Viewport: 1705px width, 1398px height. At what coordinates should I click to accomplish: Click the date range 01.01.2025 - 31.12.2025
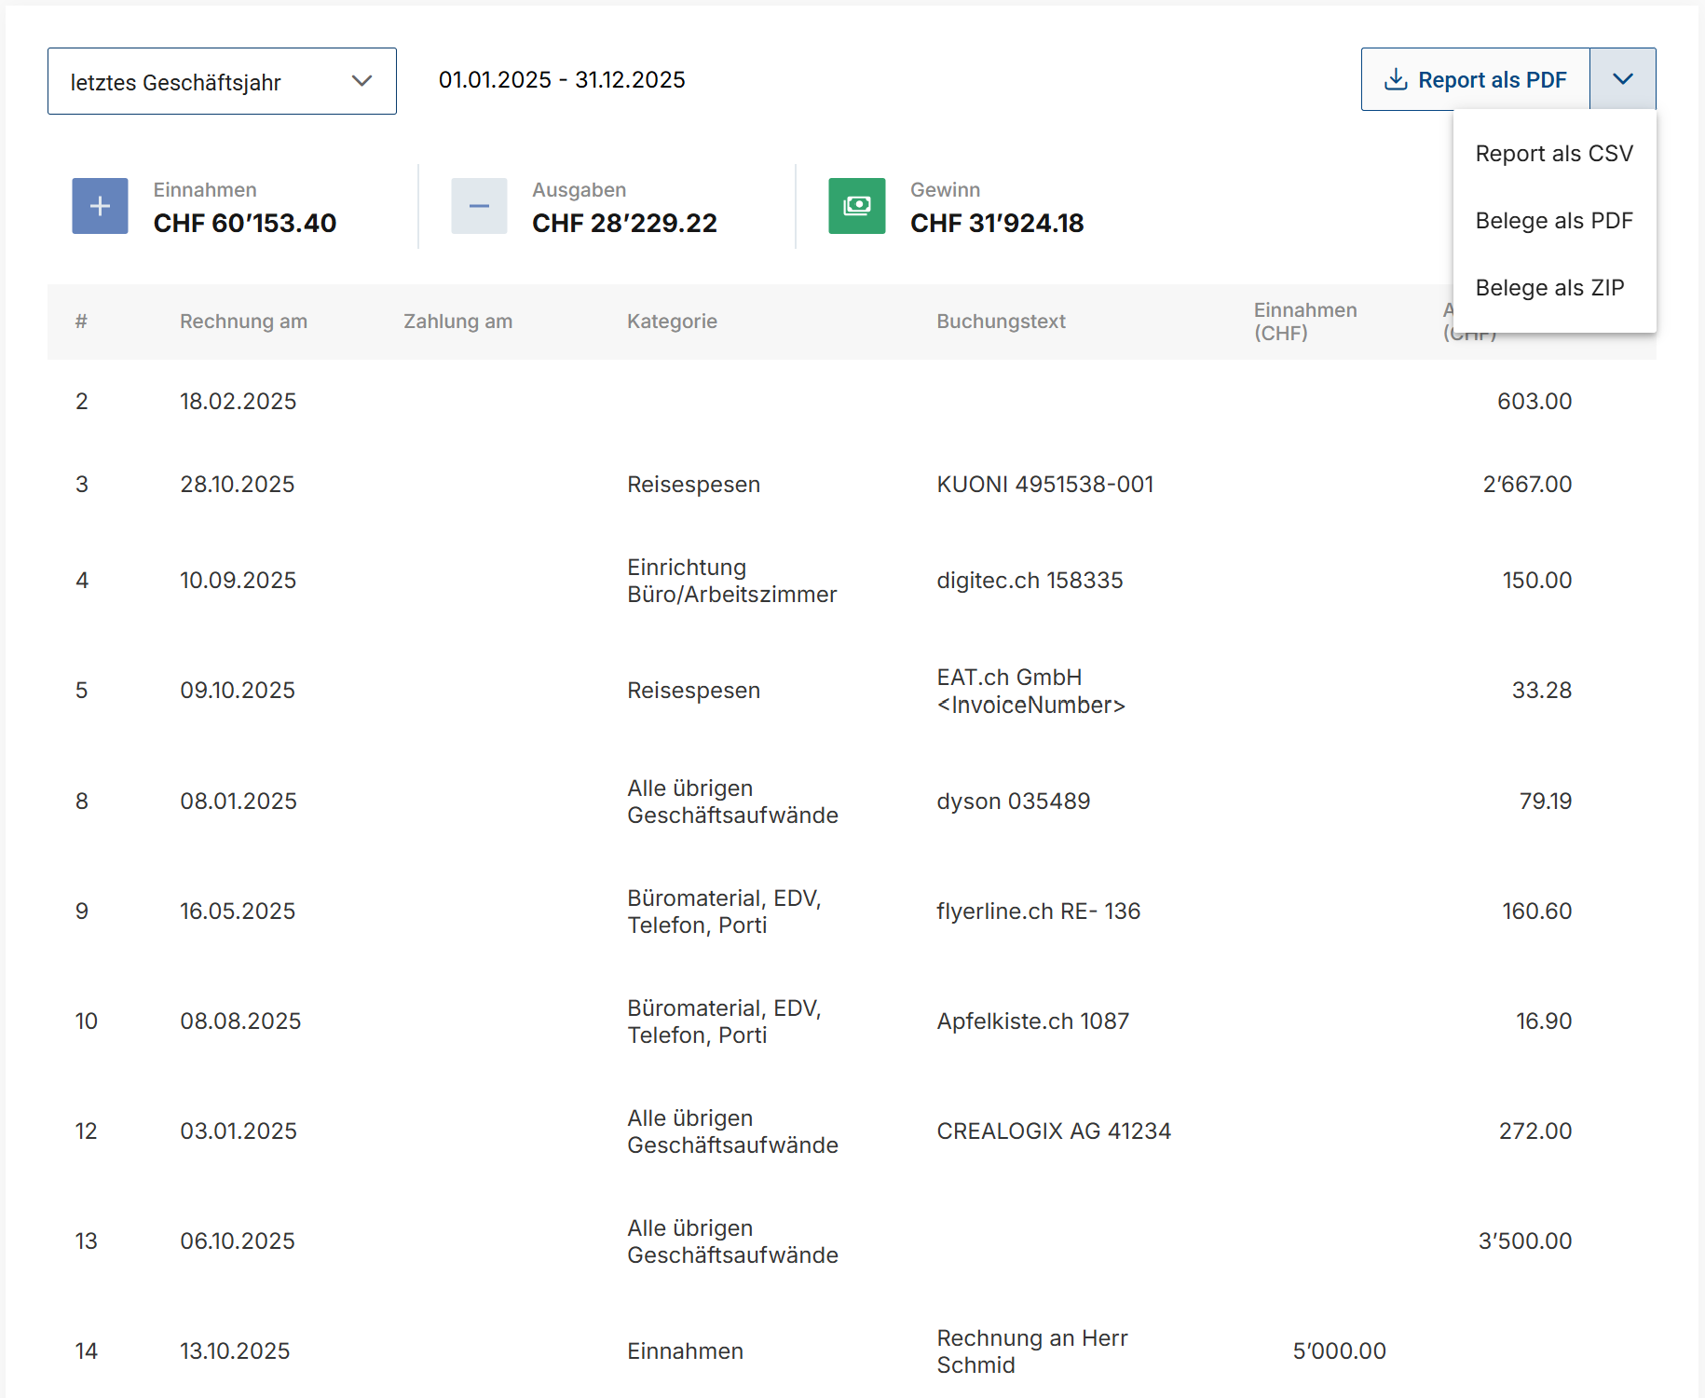(x=562, y=79)
